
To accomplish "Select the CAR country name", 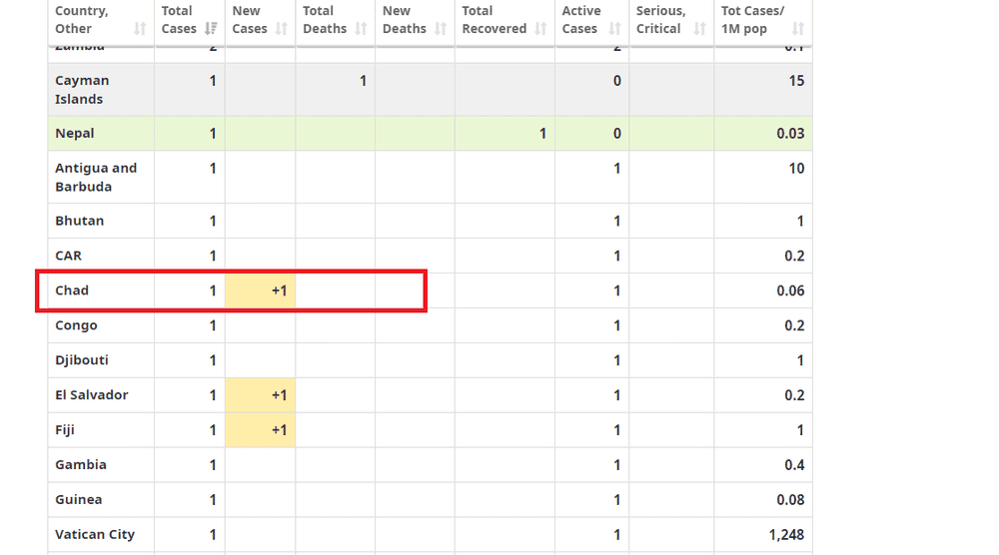I will [x=68, y=256].
